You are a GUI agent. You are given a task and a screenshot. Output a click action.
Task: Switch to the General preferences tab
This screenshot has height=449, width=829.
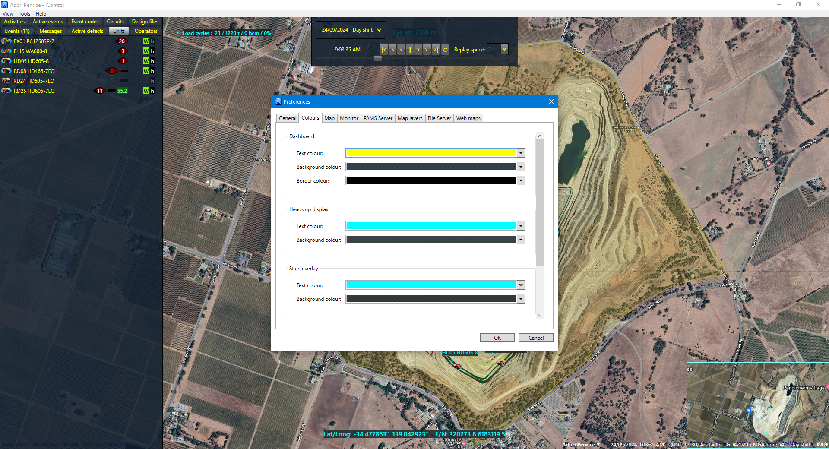click(x=288, y=118)
